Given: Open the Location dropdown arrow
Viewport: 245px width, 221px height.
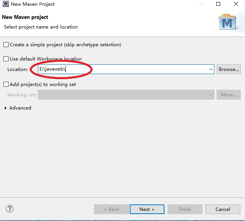Looking at the screenshot, I should coord(211,69).
